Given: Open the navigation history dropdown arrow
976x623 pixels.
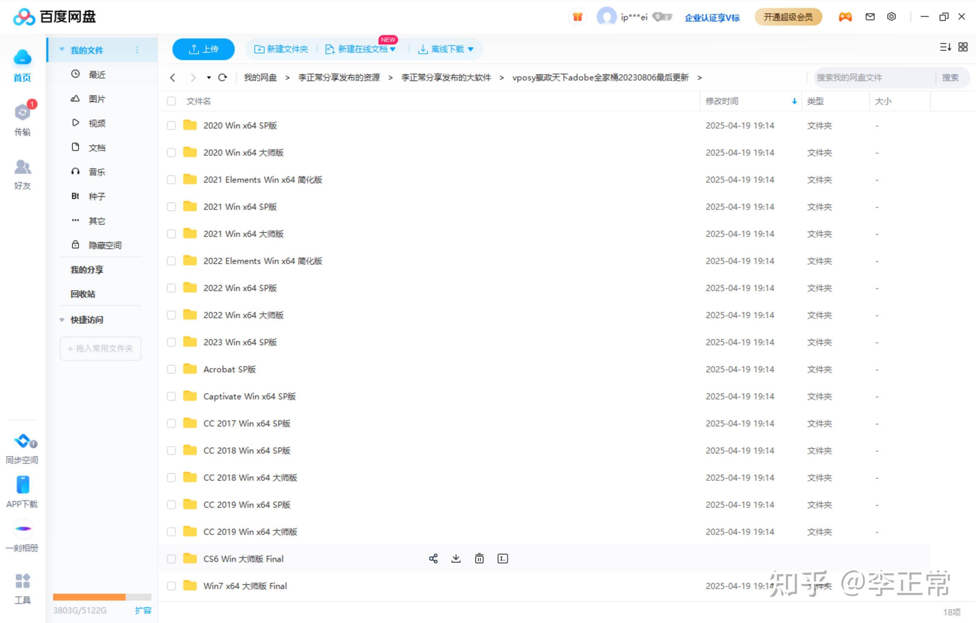Looking at the screenshot, I should point(209,77).
